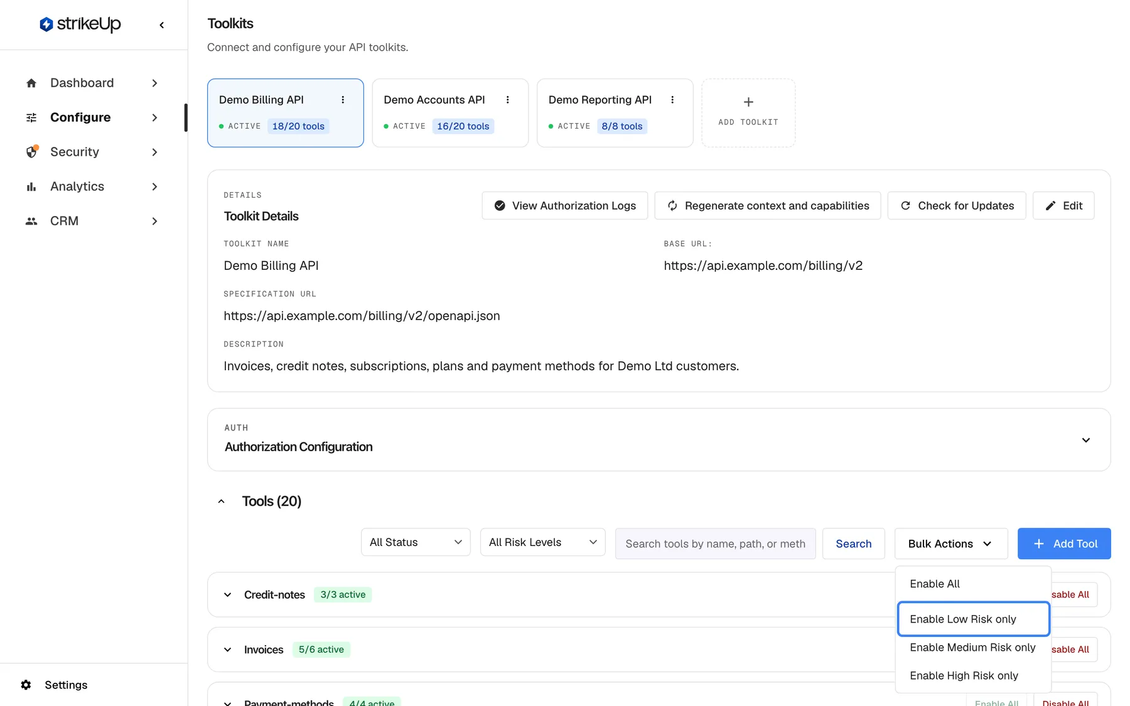Toggle the Bulk Actions dropdown

[x=950, y=543]
